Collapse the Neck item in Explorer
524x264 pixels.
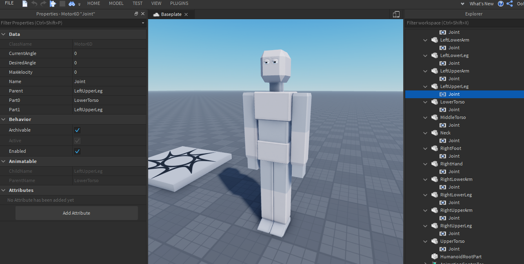coord(425,133)
